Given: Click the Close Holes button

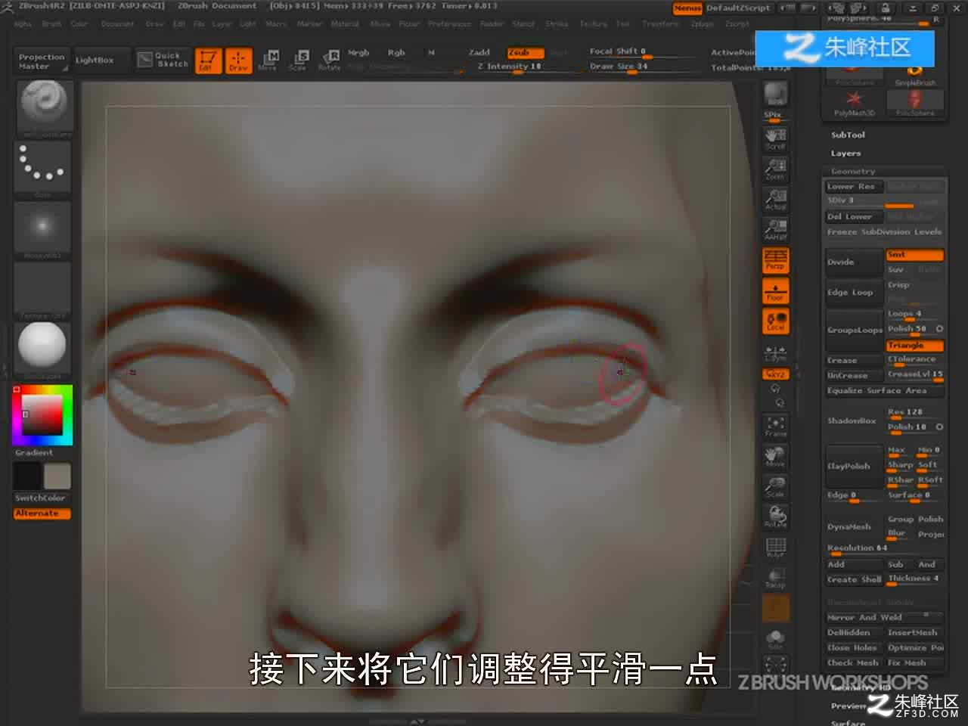Looking at the screenshot, I should point(854,647).
